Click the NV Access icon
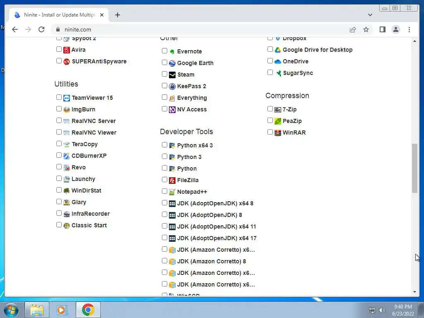Screen dimensions: 424x318 point(172,109)
